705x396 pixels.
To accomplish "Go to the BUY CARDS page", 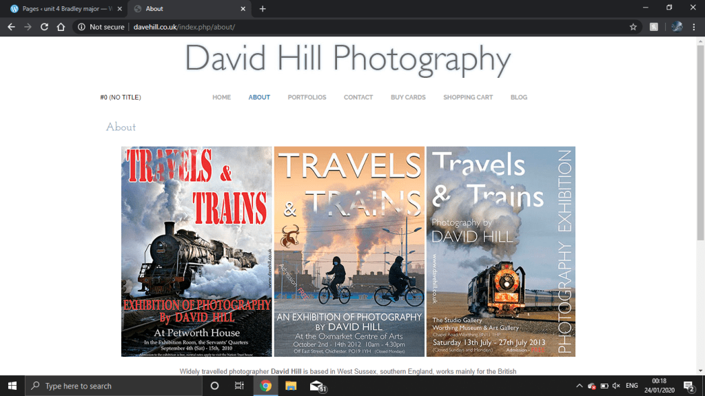I will tap(408, 98).
